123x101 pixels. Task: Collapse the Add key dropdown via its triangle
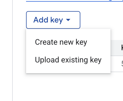(x=68, y=20)
